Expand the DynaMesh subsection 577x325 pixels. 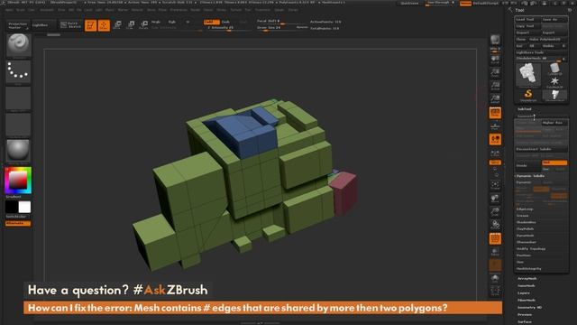tap(525, 236)
